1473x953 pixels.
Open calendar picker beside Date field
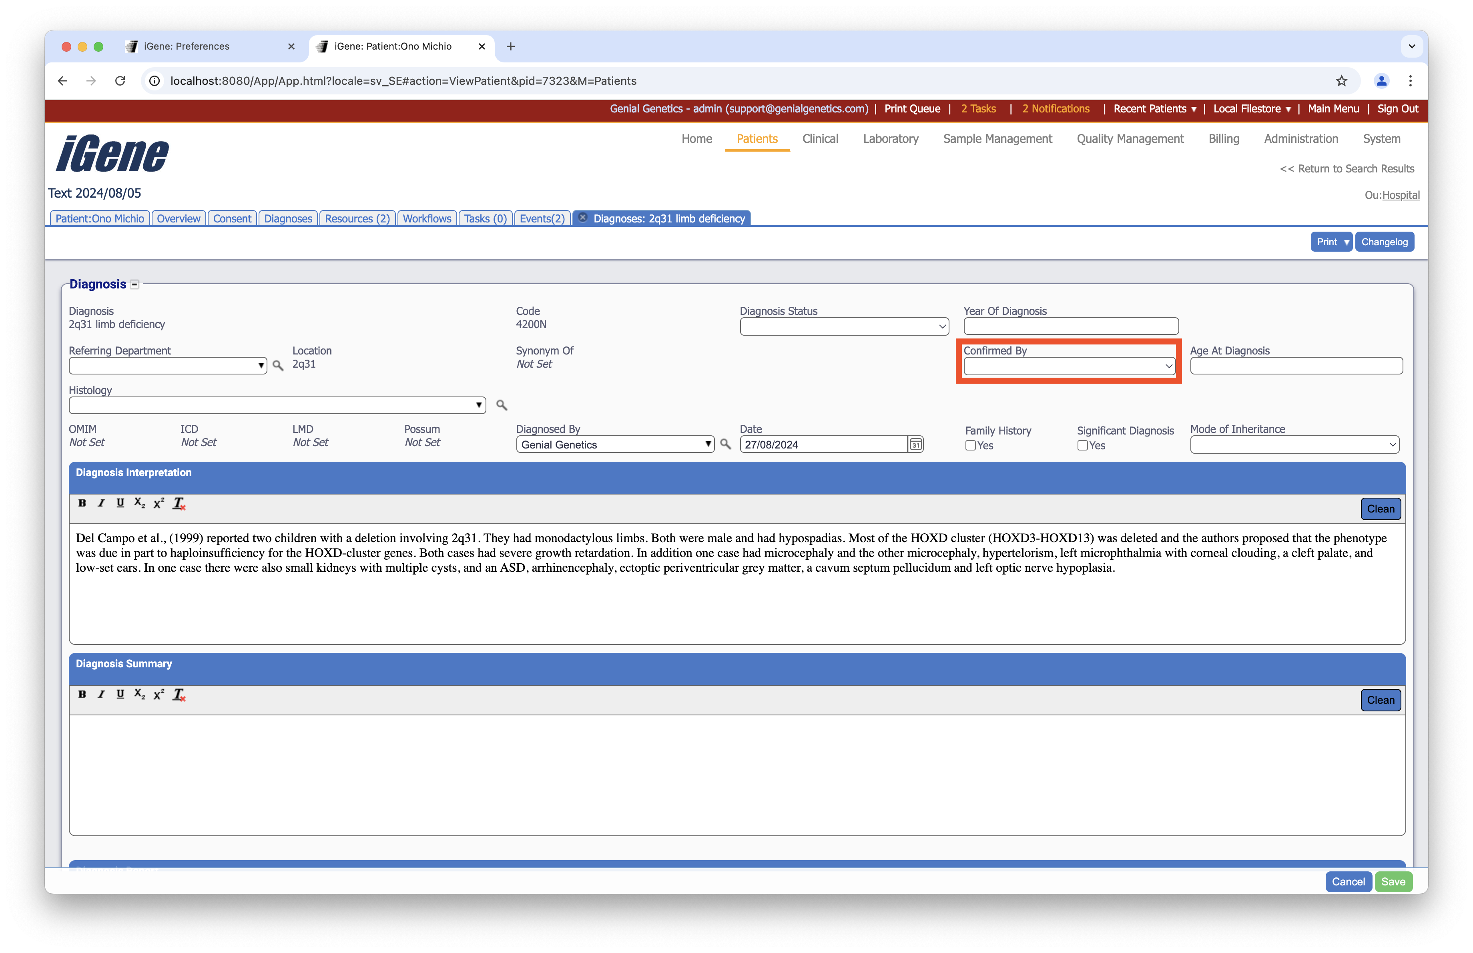tap(915, 444)
